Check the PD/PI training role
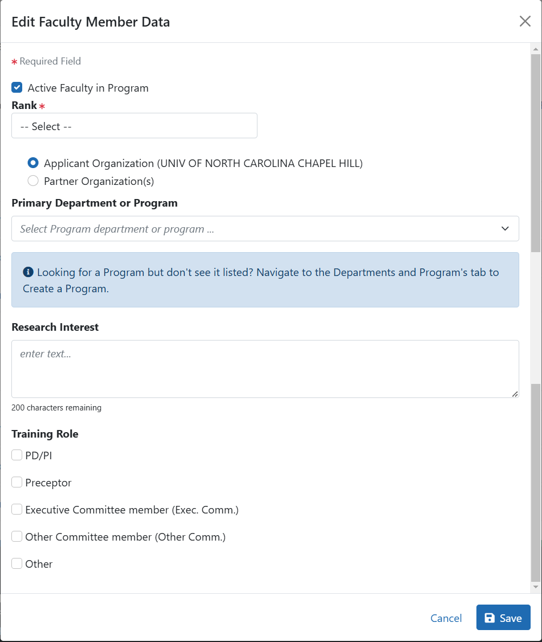This screenshot has height=642, width=542. tap(17, 455)
